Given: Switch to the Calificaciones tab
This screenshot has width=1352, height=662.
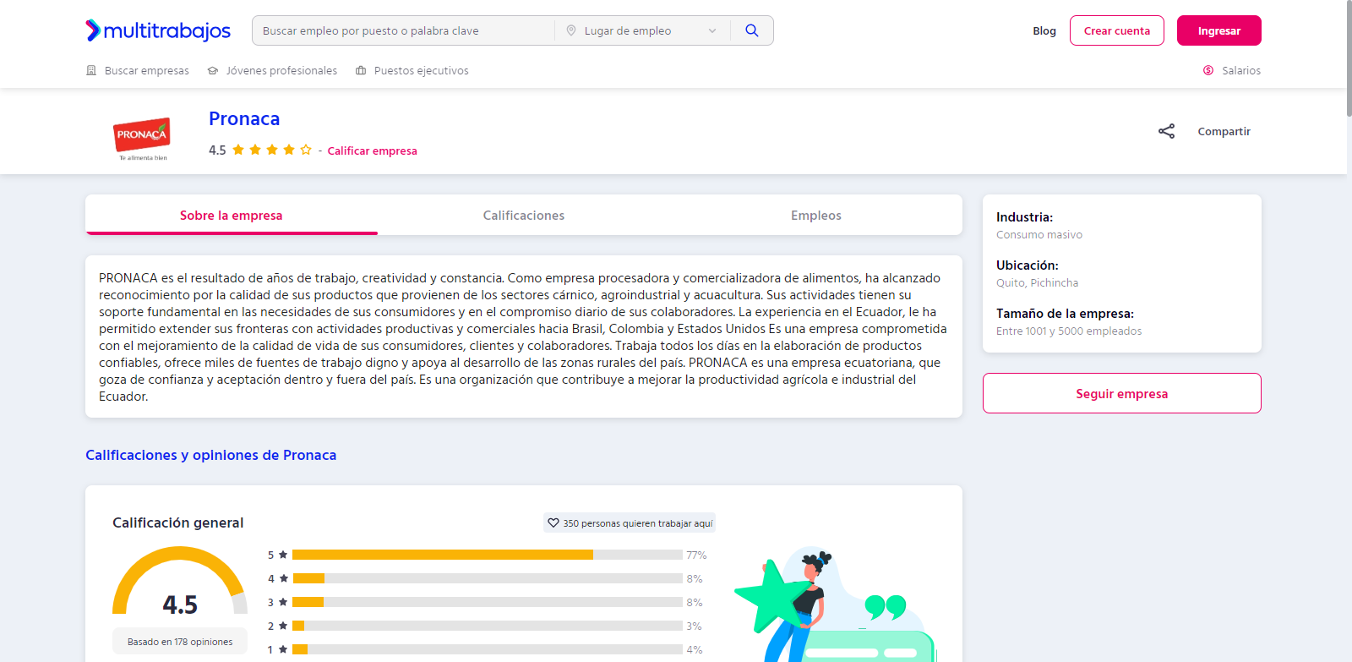Looking at the screenshot, I should [x=524, y=216].
